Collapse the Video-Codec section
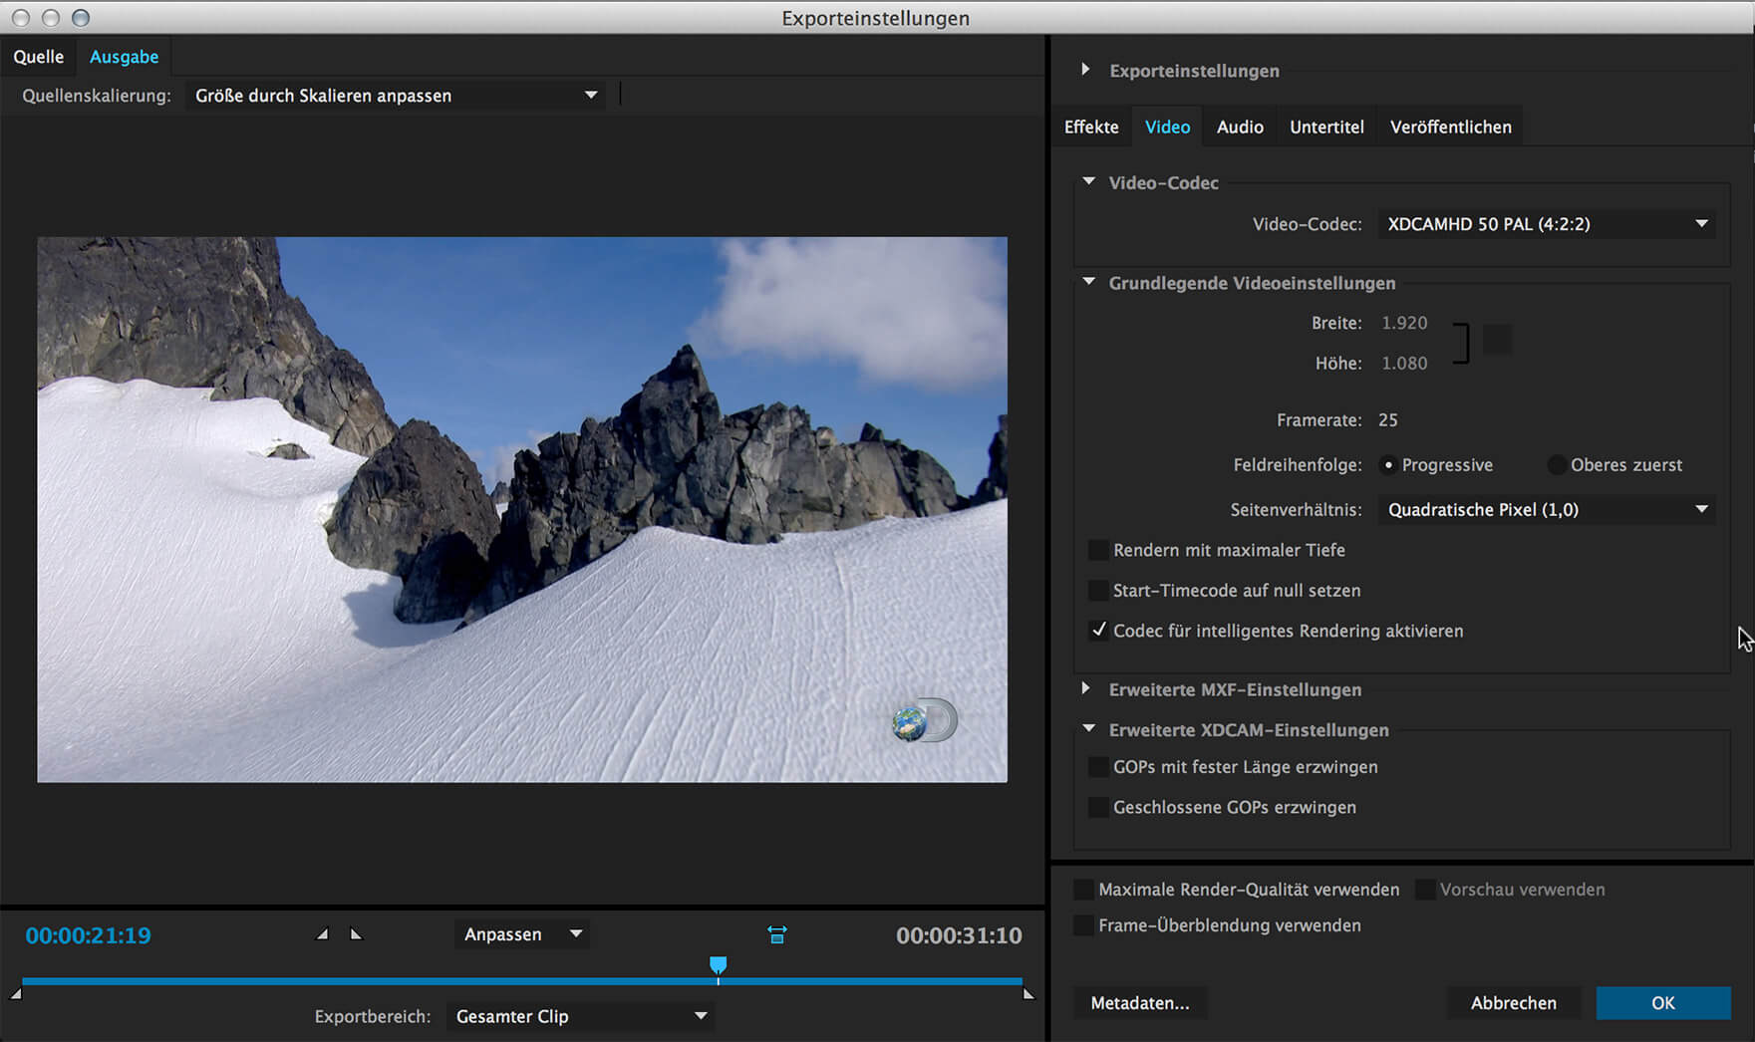The image size is (1755, 1042). tap(1088, 182)
